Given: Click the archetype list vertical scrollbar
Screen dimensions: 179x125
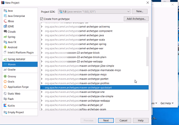Looking at the screenshot, I should coord(147,51).
